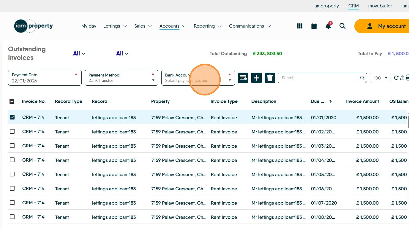Refresh the invoice list

396,78
